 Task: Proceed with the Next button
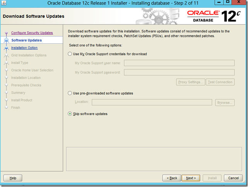(191, 178)
